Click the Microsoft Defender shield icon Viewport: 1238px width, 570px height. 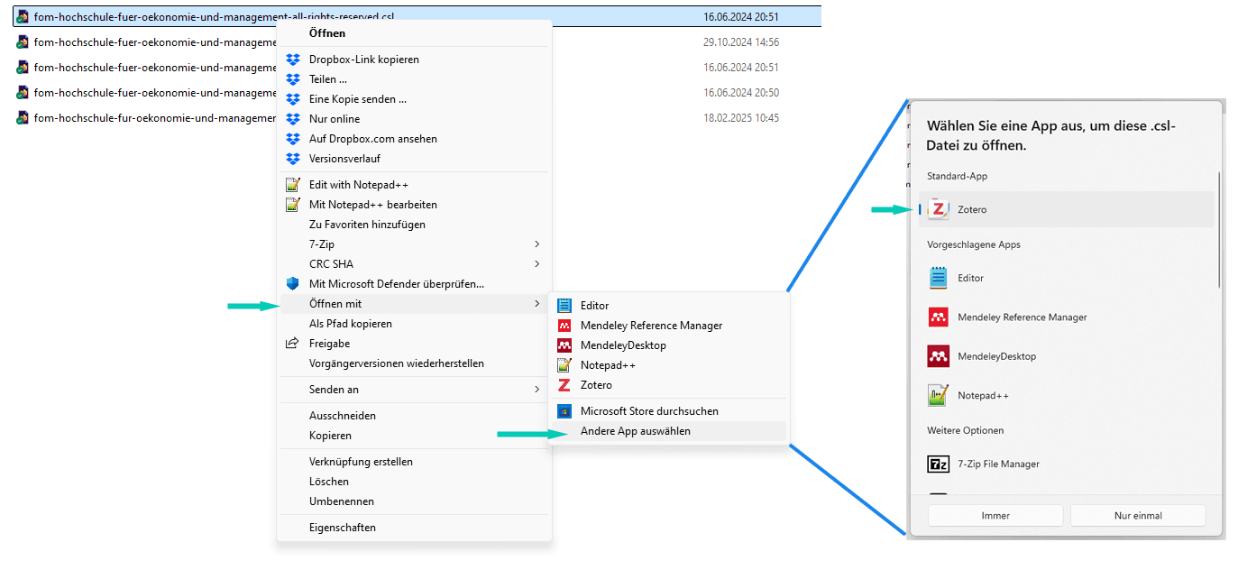point(292,284)
